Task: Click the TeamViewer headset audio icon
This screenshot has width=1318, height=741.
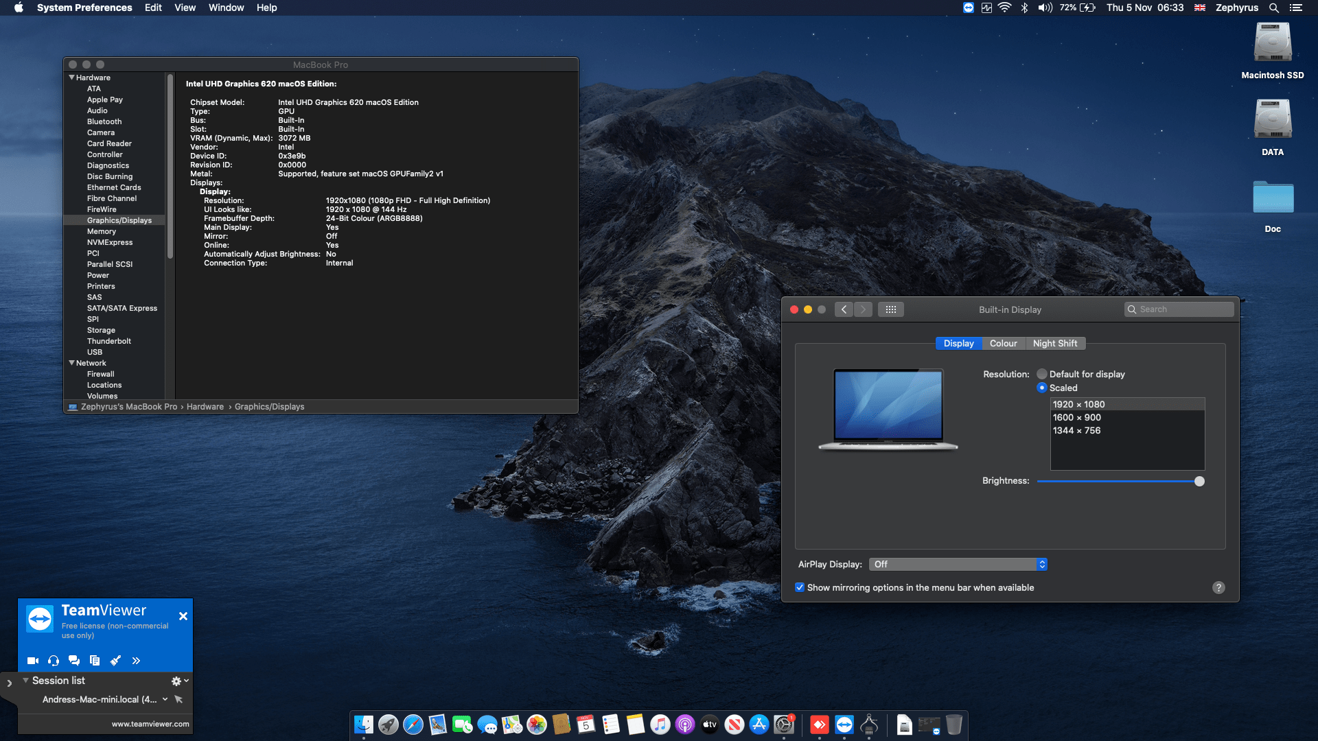Action: [x=54, y=661]
